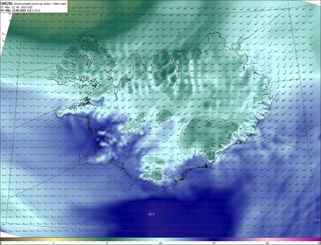The height and width of the screenshot is (245, 321).
Task: Click the colorbar tick label 15
Action: tap(214, 243)
